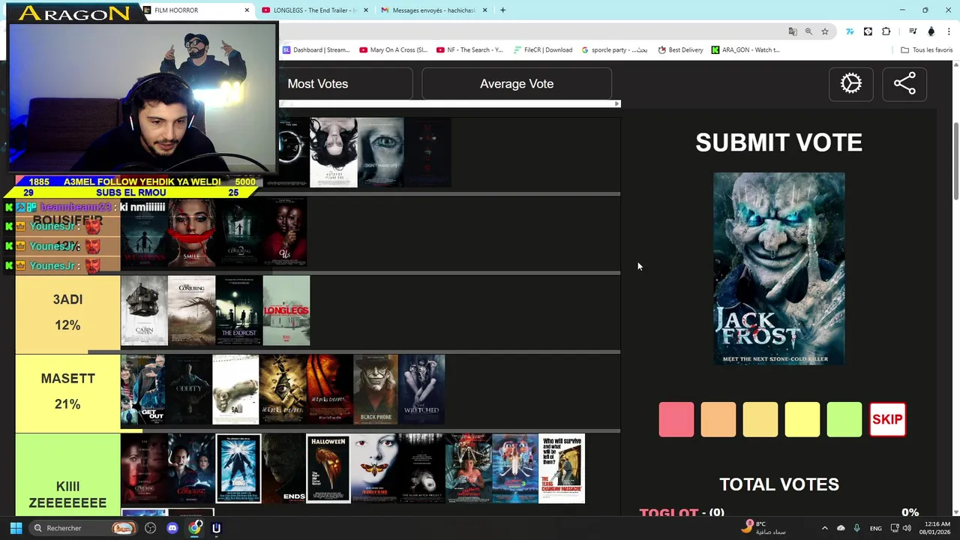
Task: Vote with the orange color swatch
Action: coord(718,419)
